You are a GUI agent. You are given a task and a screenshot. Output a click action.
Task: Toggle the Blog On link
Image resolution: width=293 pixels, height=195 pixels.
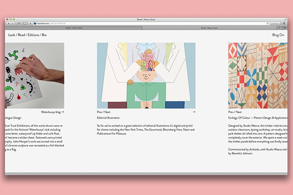coord(278,35)
